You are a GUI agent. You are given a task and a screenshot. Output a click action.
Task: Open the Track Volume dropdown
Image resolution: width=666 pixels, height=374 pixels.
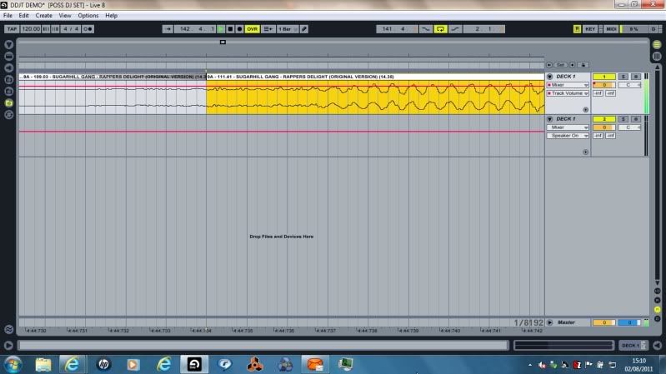coord(567,93)
